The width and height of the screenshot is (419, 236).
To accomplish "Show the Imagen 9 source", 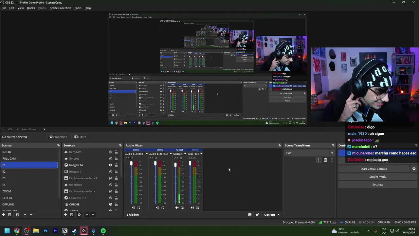I will (x=111, y=172).
